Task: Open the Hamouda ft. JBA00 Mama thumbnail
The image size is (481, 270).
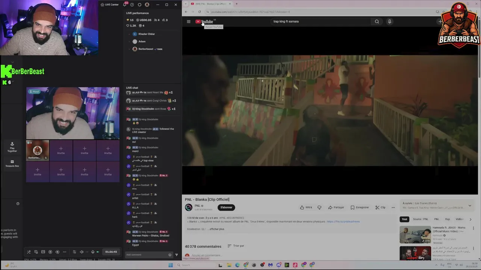Action: 415,234
